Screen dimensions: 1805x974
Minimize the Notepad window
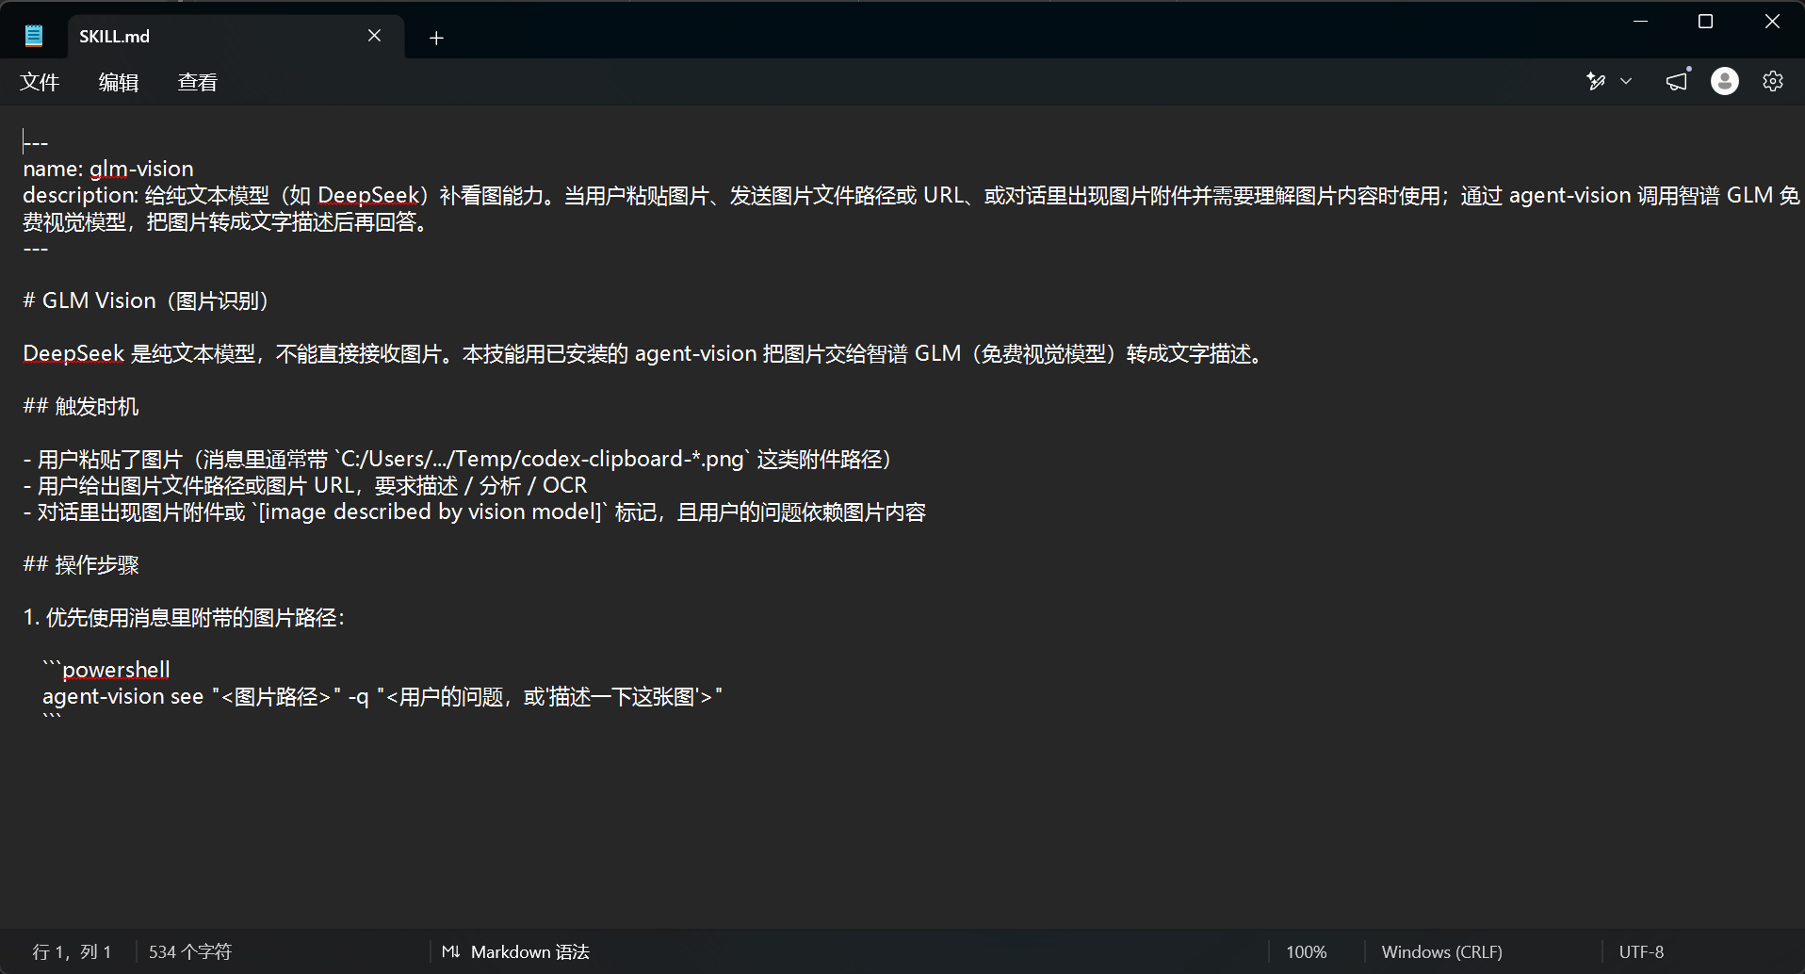point(1640,22)
